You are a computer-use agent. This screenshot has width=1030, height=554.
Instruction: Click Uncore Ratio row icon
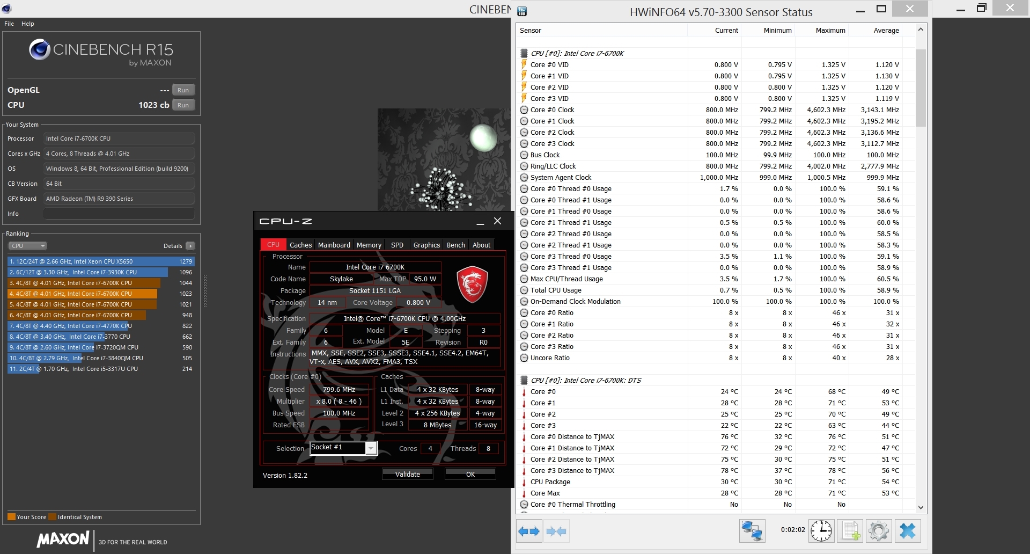[x=524, y=358]
